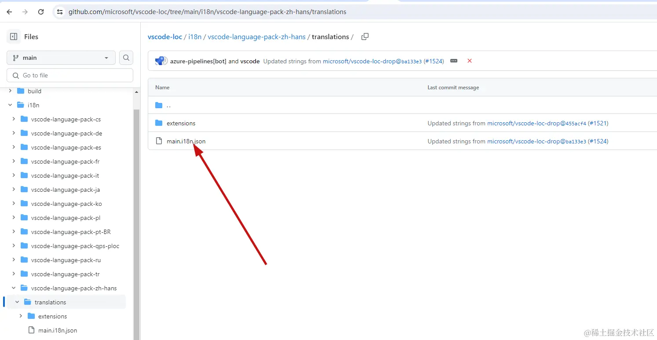Open the main branch selector dropdown
Image resolution: width=657 pixels, height=340 pixels.
point(61,58)
